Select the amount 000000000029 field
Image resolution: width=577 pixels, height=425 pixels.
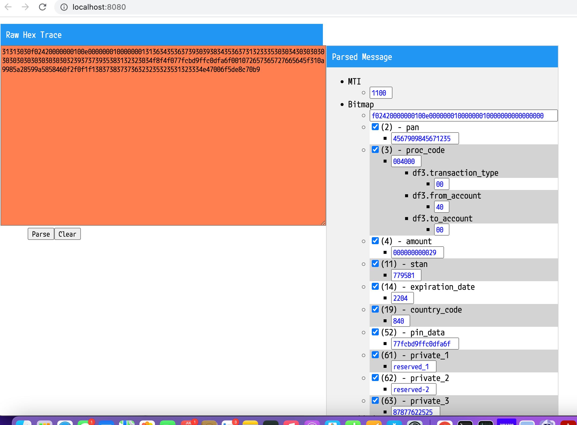tap(417, 252)
